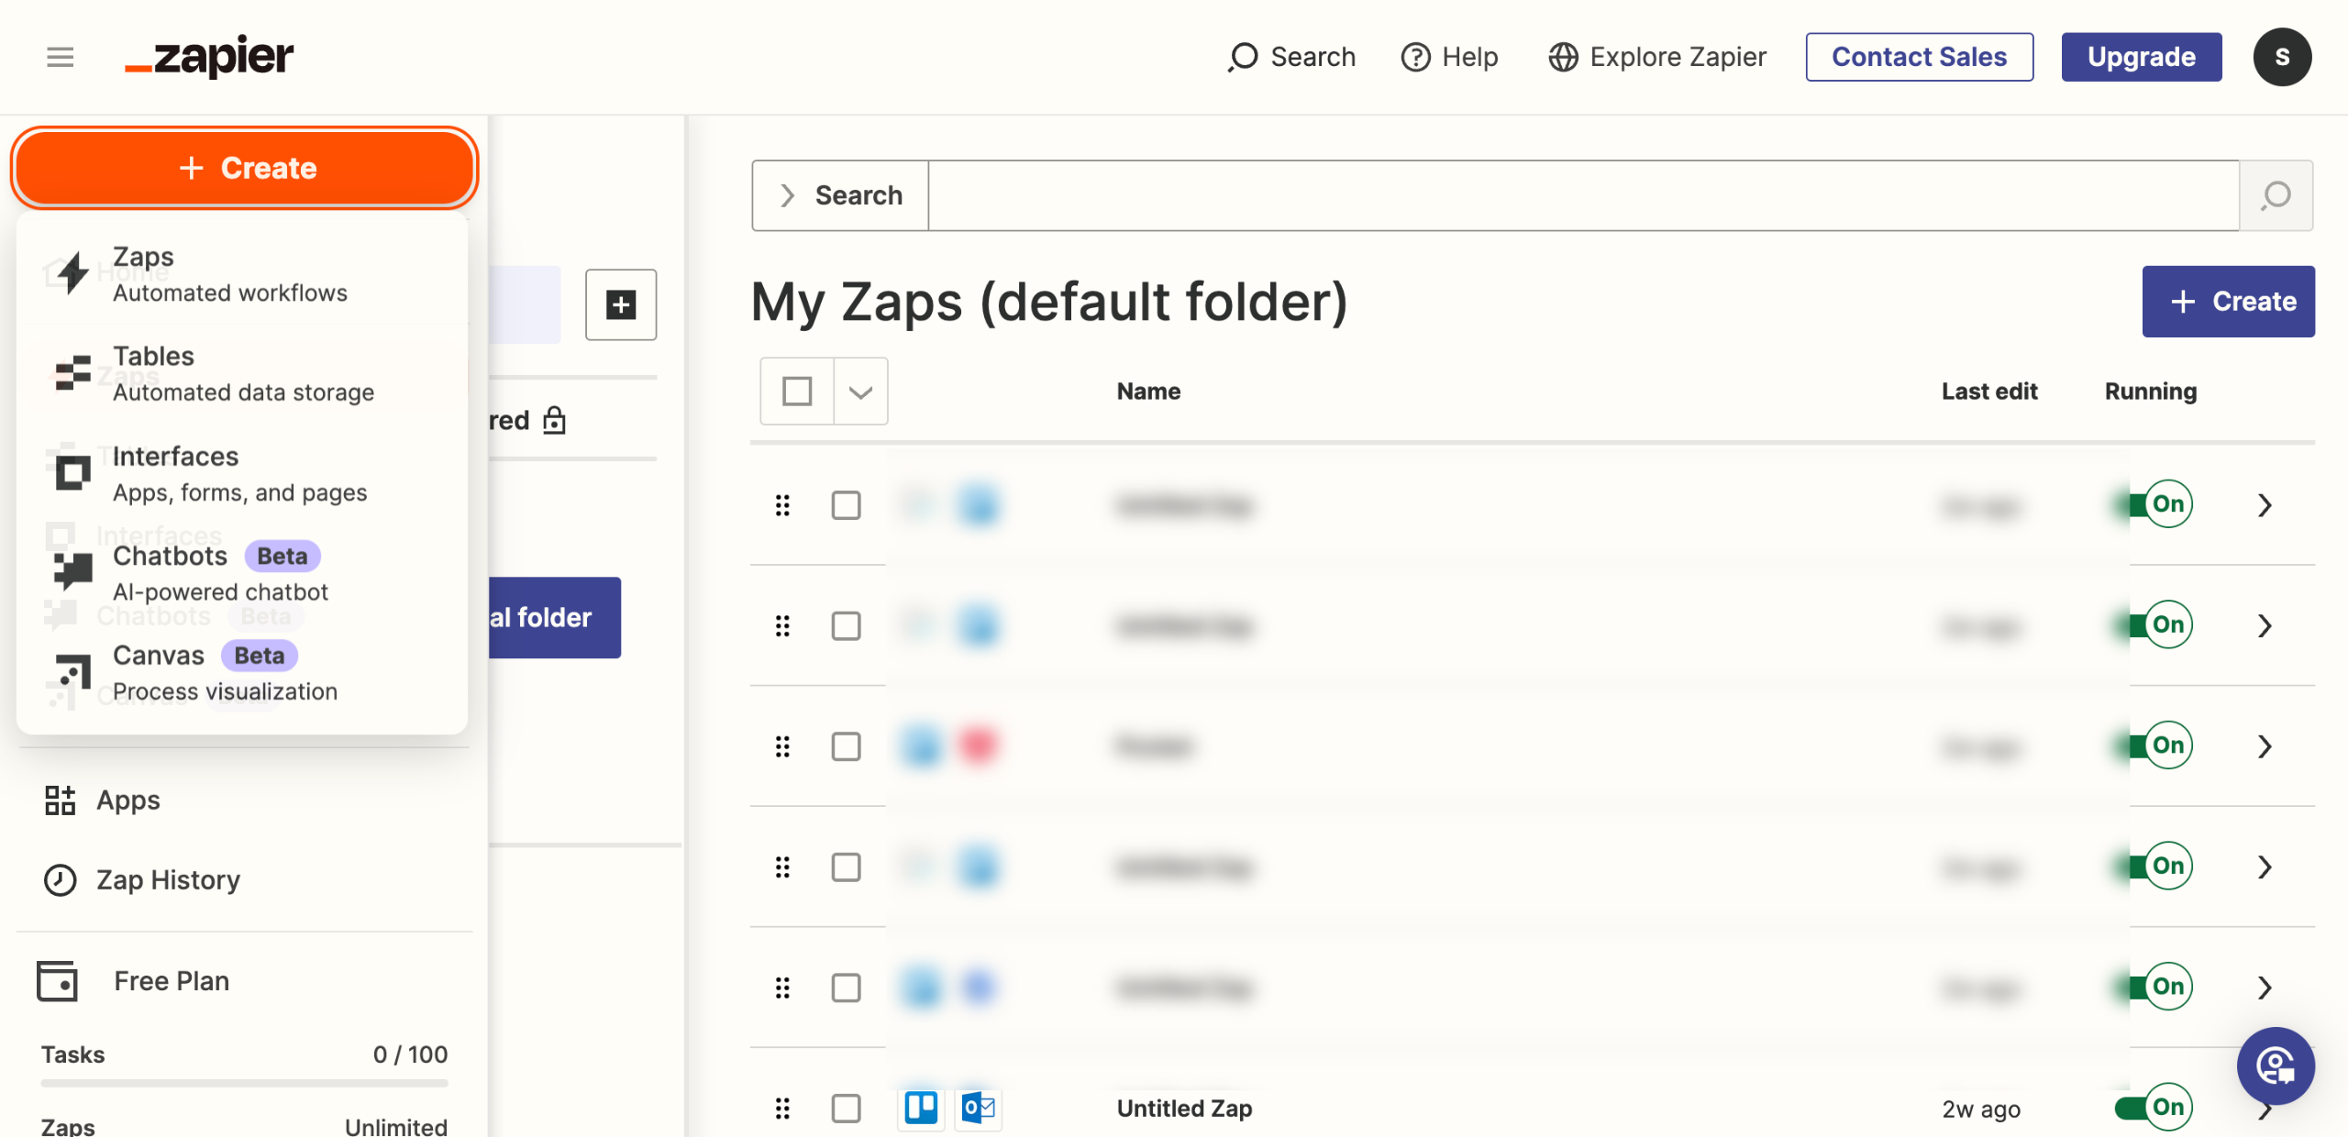Tick the checkbox for first Zap row

point(846,505)
